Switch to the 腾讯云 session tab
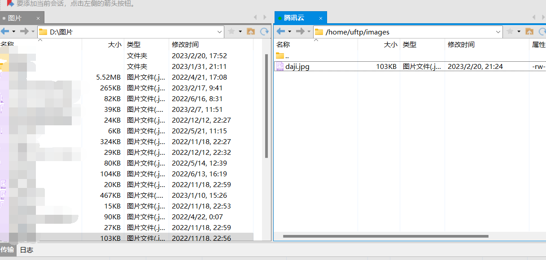 pos(294,18)
